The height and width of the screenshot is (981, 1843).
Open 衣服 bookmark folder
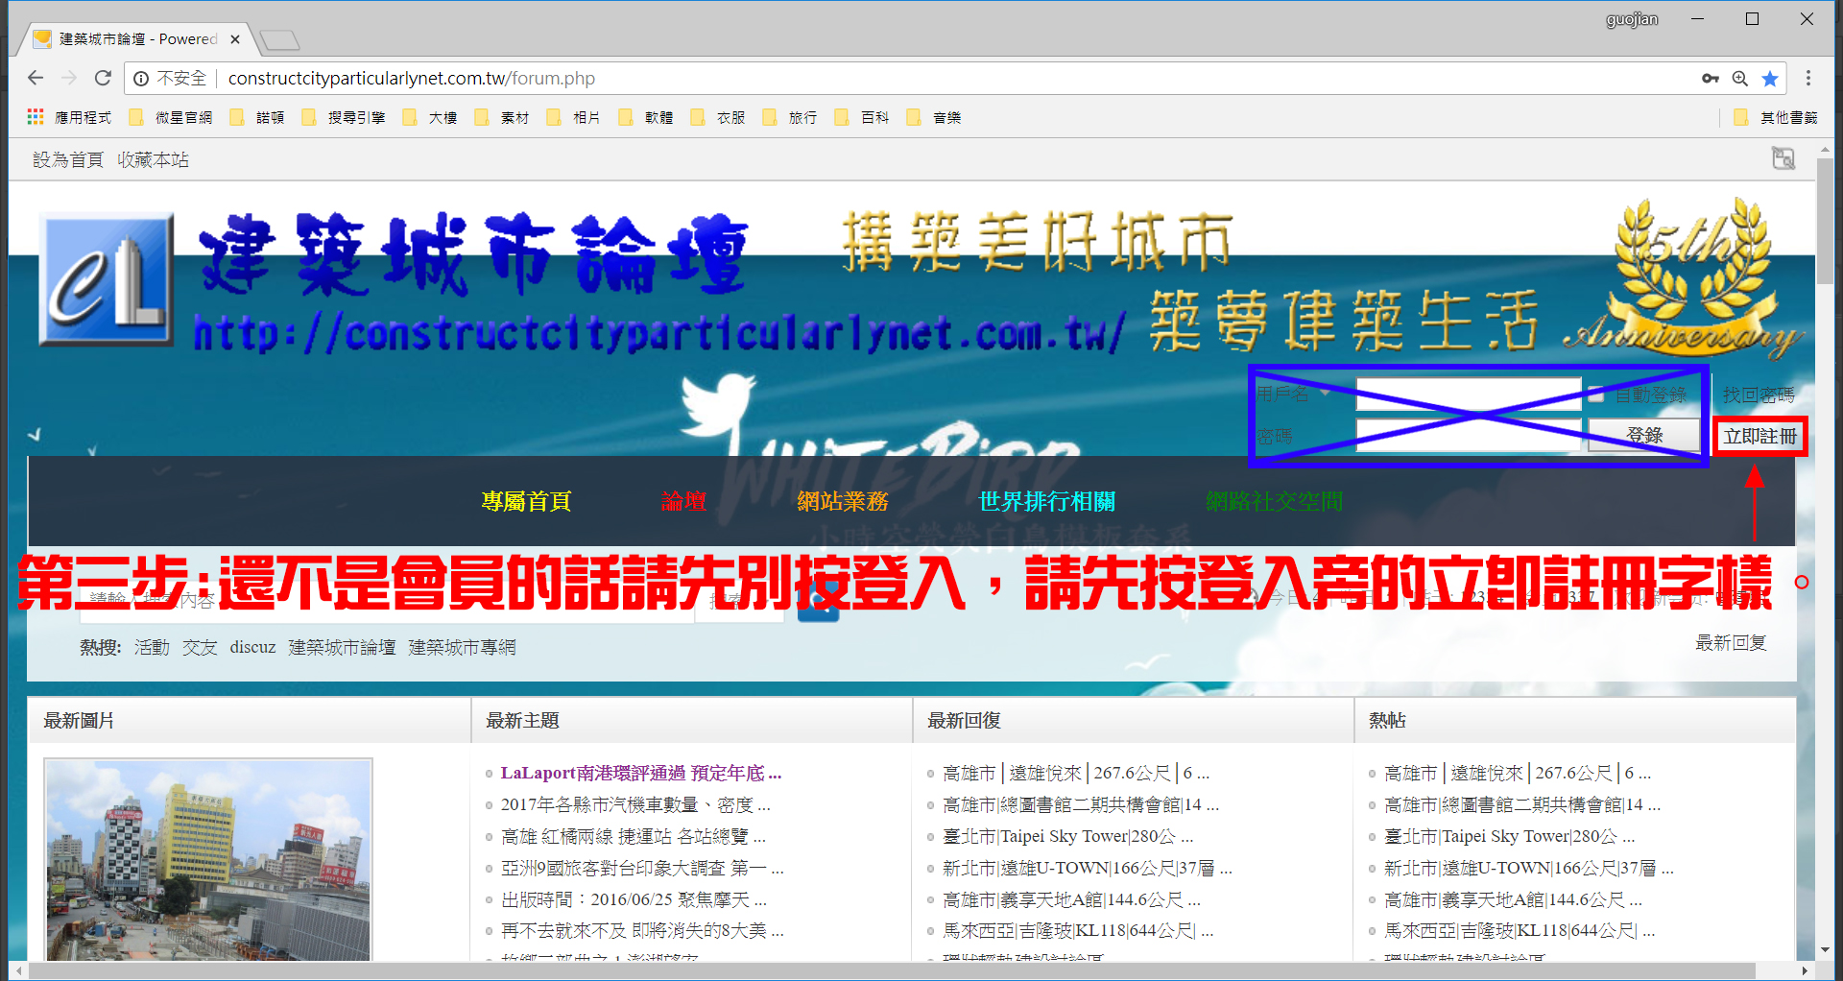tap(718, 117)
